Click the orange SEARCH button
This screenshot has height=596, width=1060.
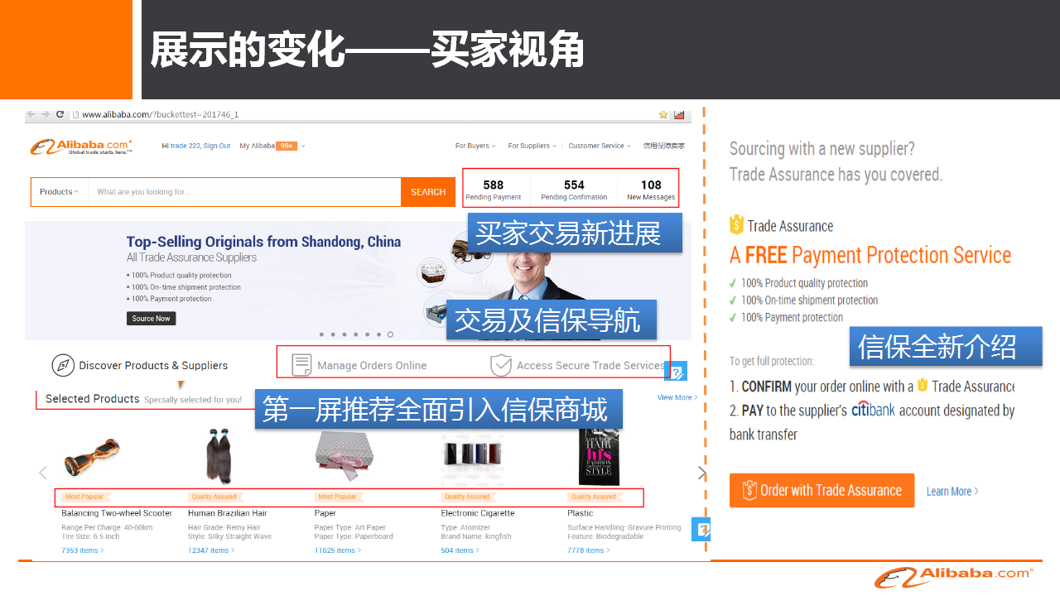point(428,192)
